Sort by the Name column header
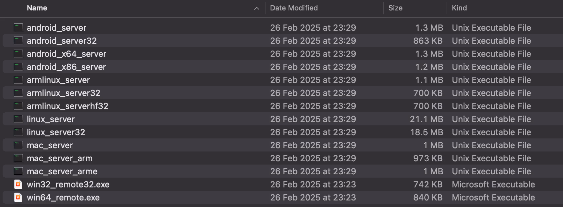This screenshot has width=563, height=207. (x=37, y=8)
